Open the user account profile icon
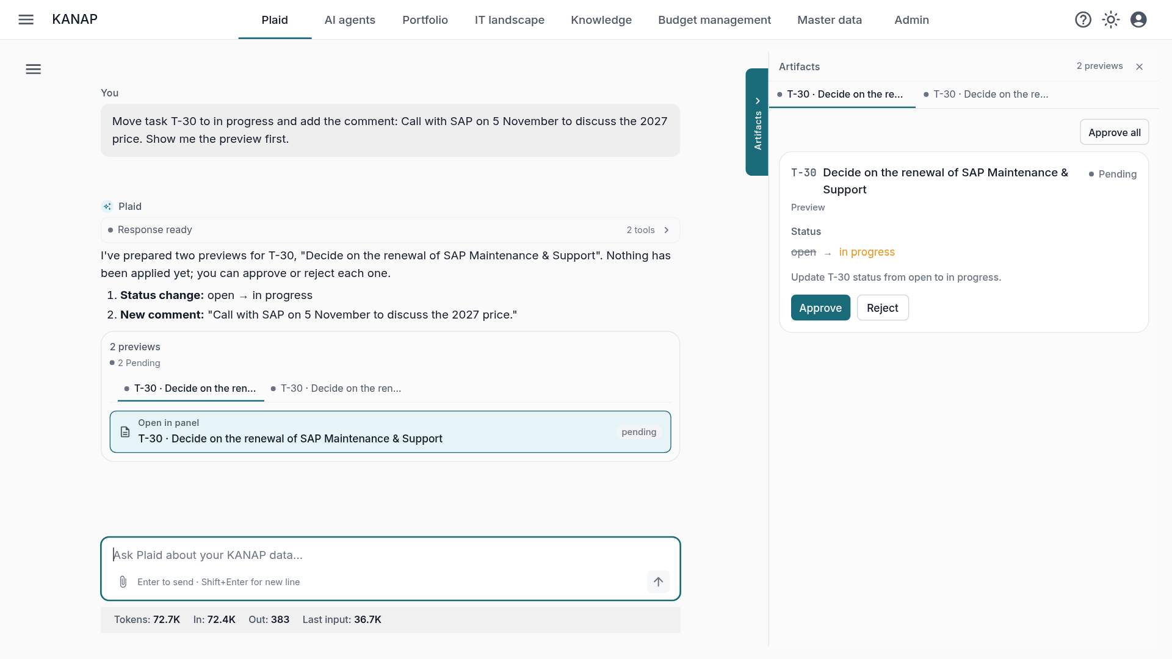 [1138, 20]
